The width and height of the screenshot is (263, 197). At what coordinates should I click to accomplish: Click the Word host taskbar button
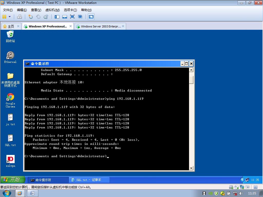[33, 193]
